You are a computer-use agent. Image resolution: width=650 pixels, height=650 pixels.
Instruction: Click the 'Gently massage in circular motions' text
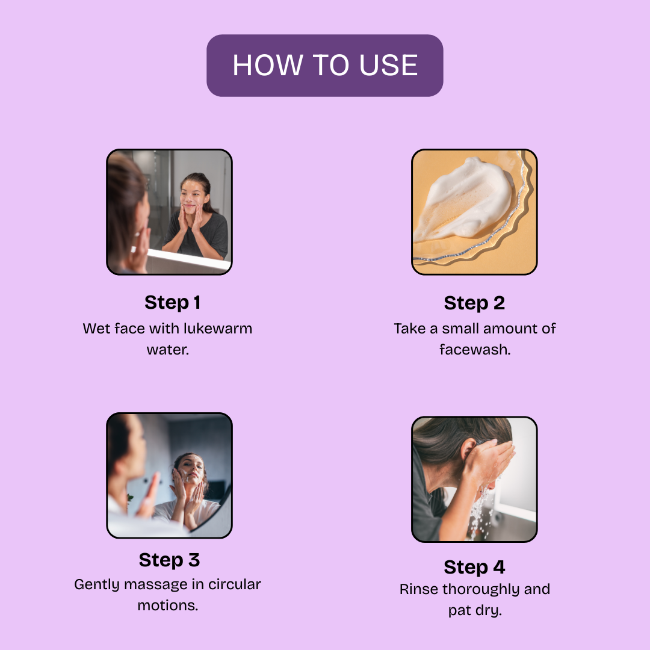(x=167, y=595)
